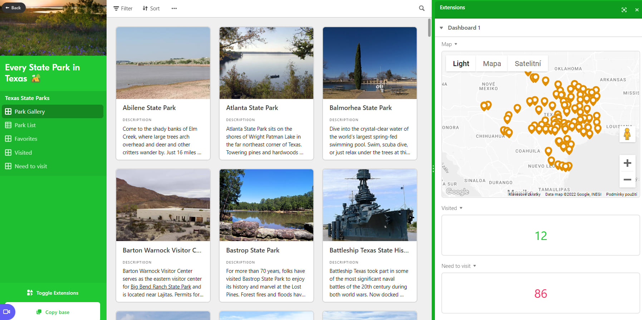Click the video camera icon

coord(7,312)
